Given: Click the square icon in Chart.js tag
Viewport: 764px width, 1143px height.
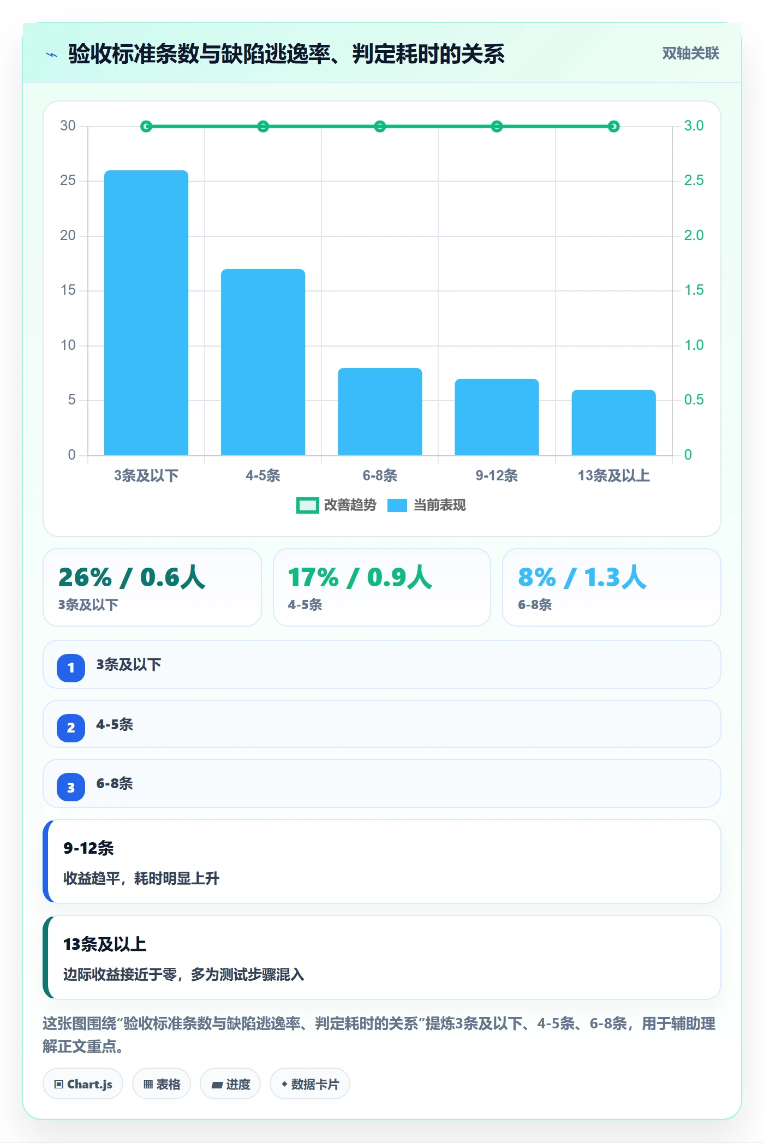Looking at the screenshot, I should [x=58, y=1085].
